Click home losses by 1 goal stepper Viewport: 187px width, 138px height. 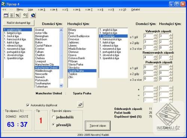click(155, 67)
